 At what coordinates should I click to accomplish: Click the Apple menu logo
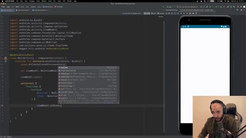coord(2,1)
